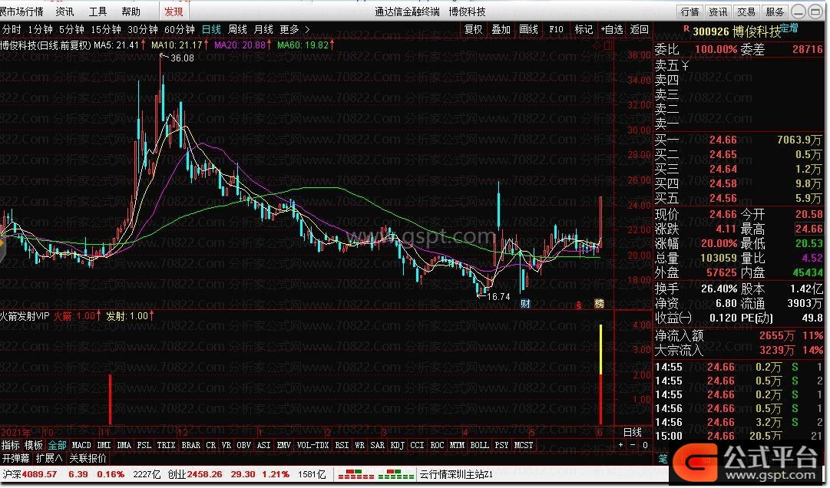The height and width of the screenshot is (488, 830).
Task: Apply the DMA indicator
Action: click(124, 445)
